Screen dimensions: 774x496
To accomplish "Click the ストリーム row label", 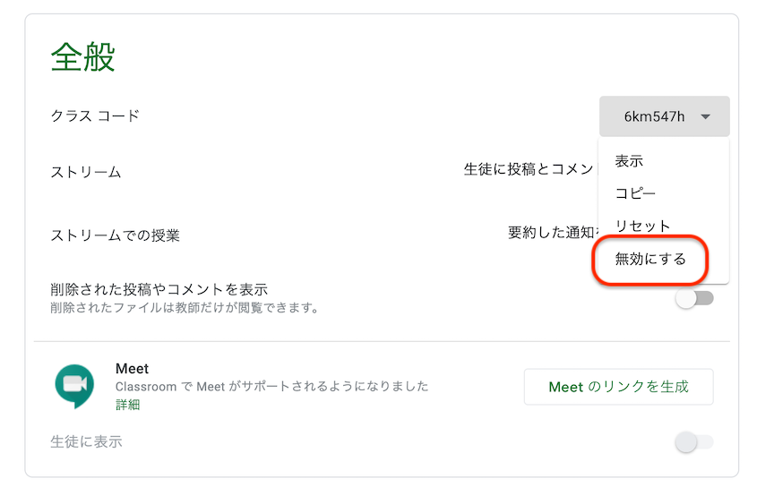I will (x=86, y=172).
